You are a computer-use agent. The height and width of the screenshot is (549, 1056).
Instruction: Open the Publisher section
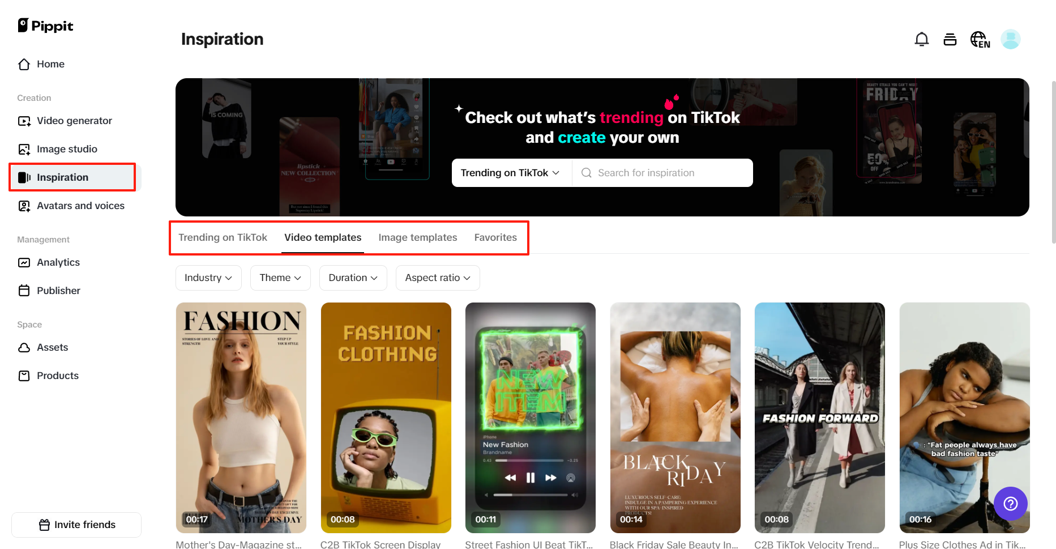coord(58,290)
